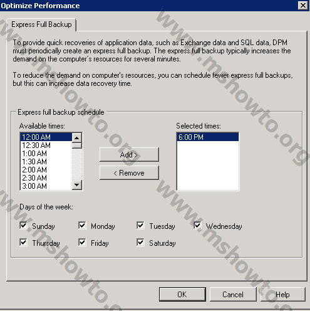The width and height of the screenshot is (310, 311).
Task: Click the Add > button
Action: 129,155
